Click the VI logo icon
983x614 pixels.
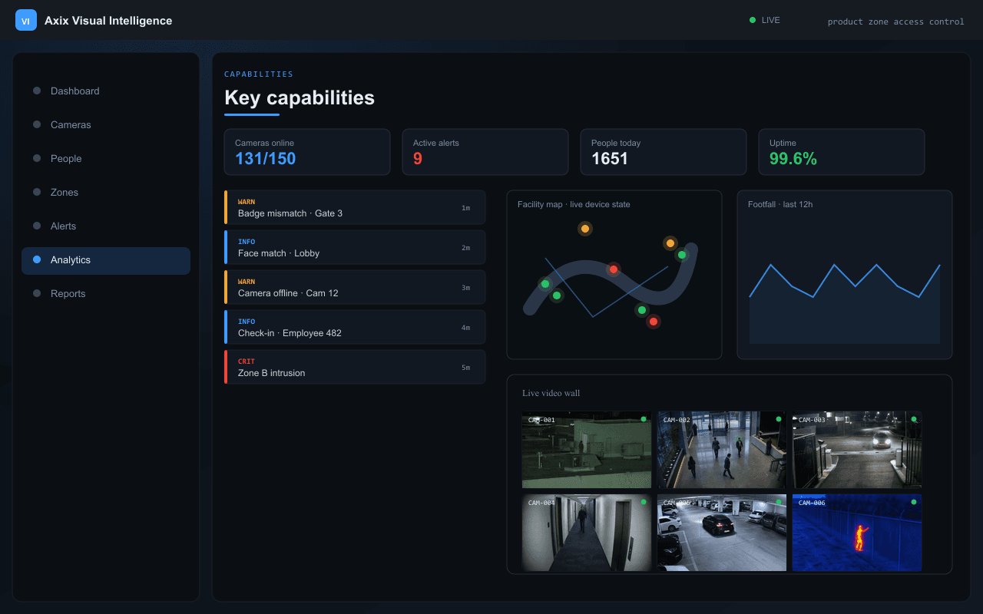(x=26, y=21)
